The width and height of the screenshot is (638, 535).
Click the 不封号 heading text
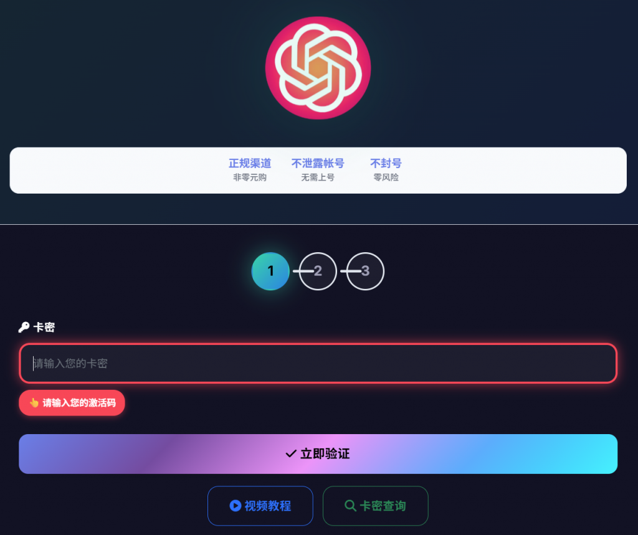[x=386, y=163]
